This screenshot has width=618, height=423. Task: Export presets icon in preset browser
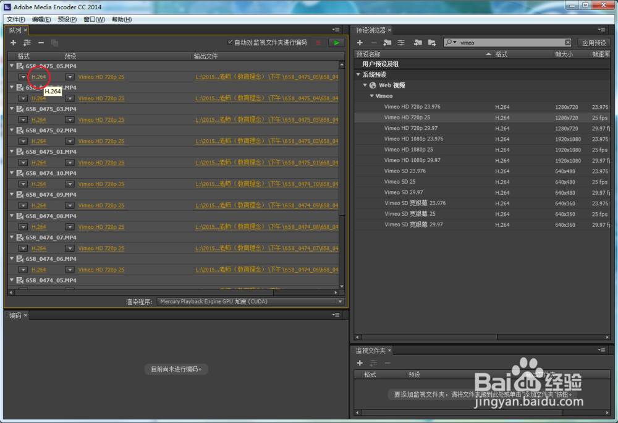click(x=432, y=43)
